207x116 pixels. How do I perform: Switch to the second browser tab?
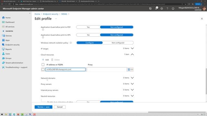[x=29, y=1]
